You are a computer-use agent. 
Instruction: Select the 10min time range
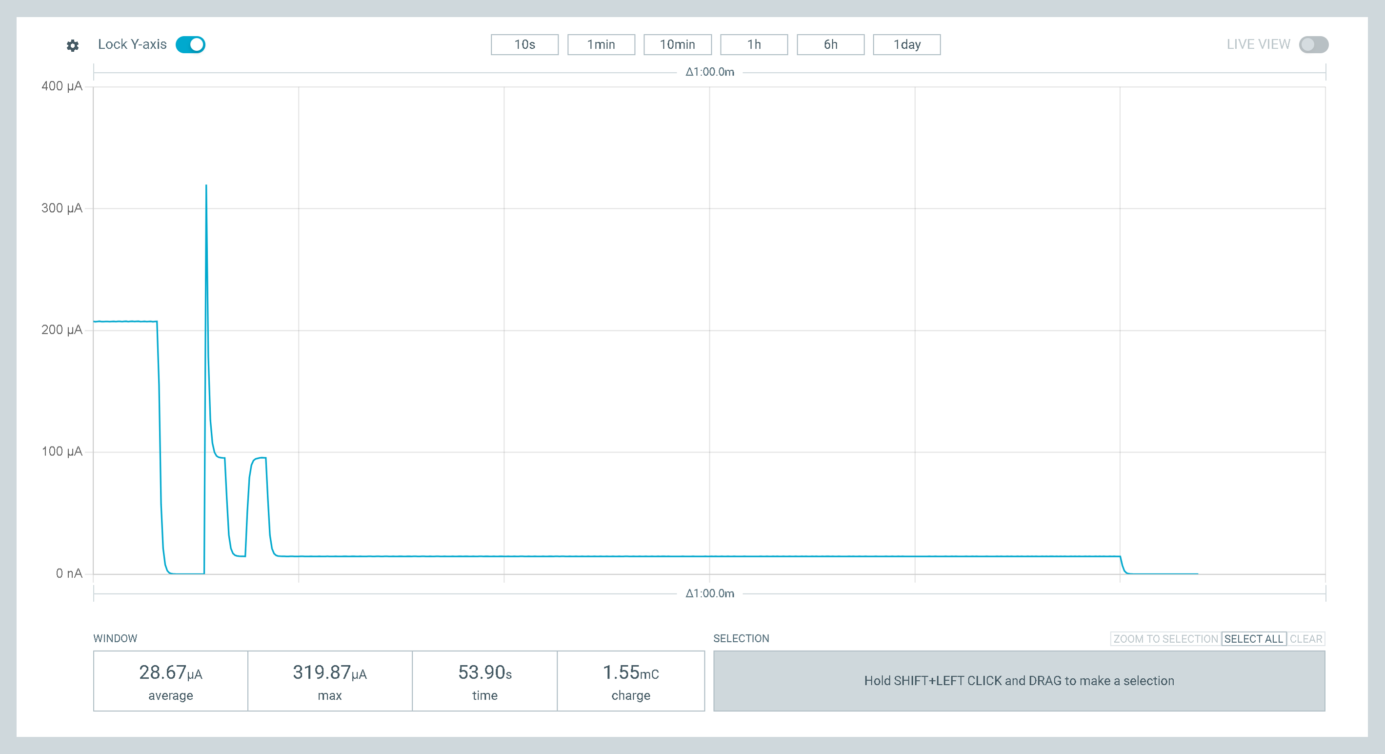[677, 44]
